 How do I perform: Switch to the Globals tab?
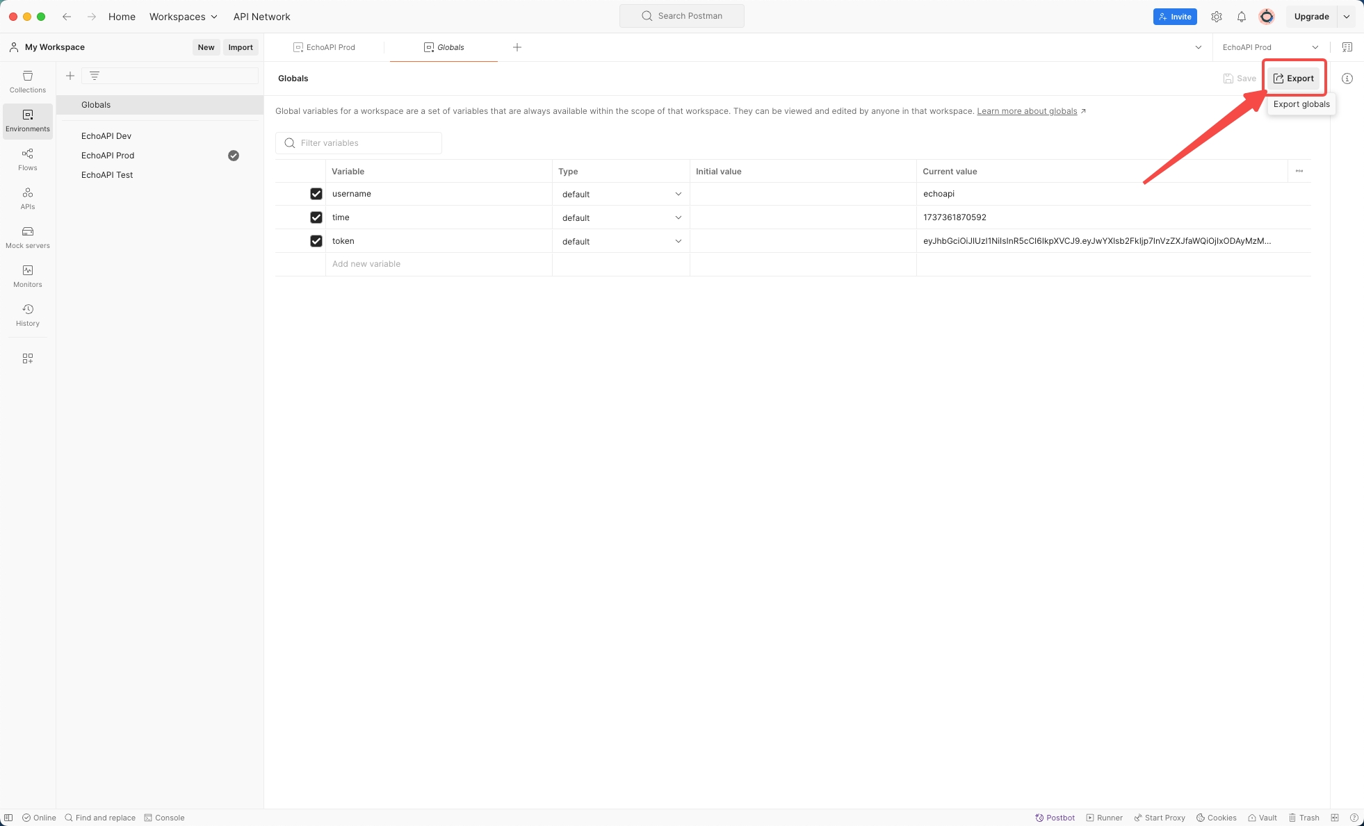tap(444, 47)
